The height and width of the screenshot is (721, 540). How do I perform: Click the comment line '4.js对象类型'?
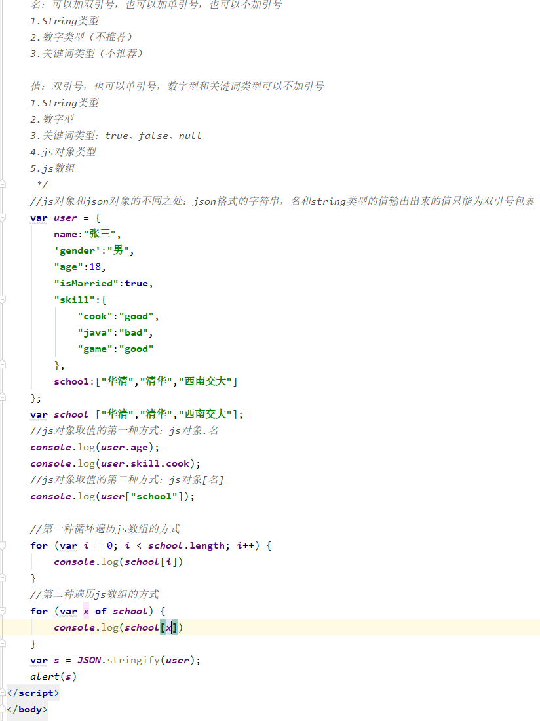click(x=64, y=152)
